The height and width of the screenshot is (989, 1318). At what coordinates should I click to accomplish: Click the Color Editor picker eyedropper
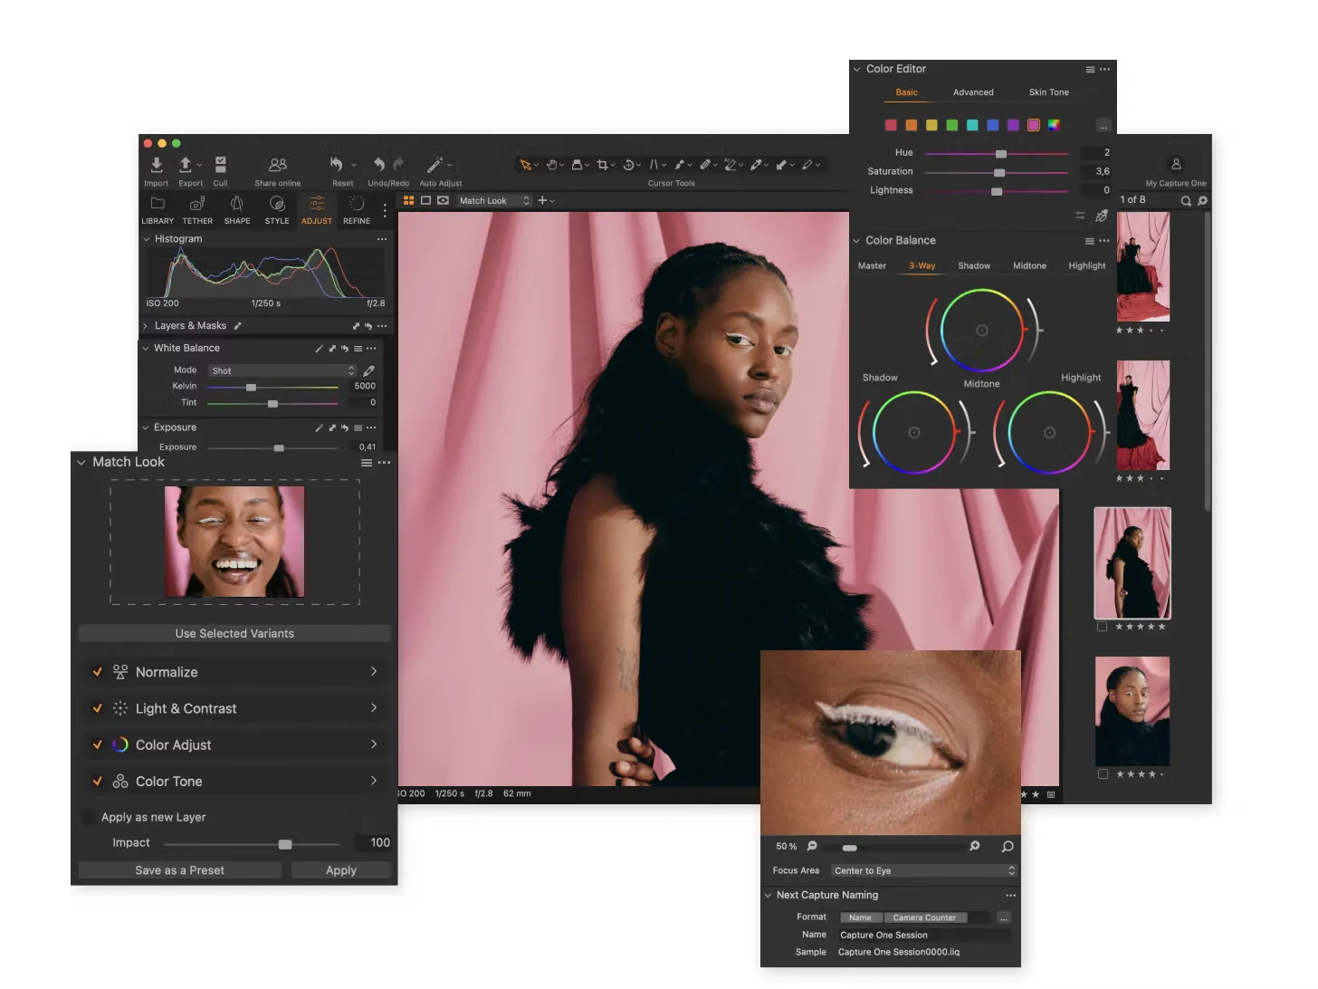[x=1102, y=216]
